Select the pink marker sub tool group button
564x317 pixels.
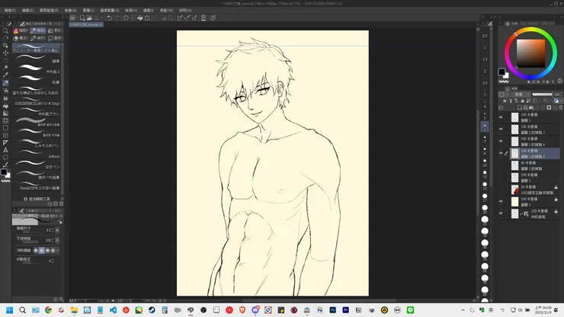[x=21, y=30]
